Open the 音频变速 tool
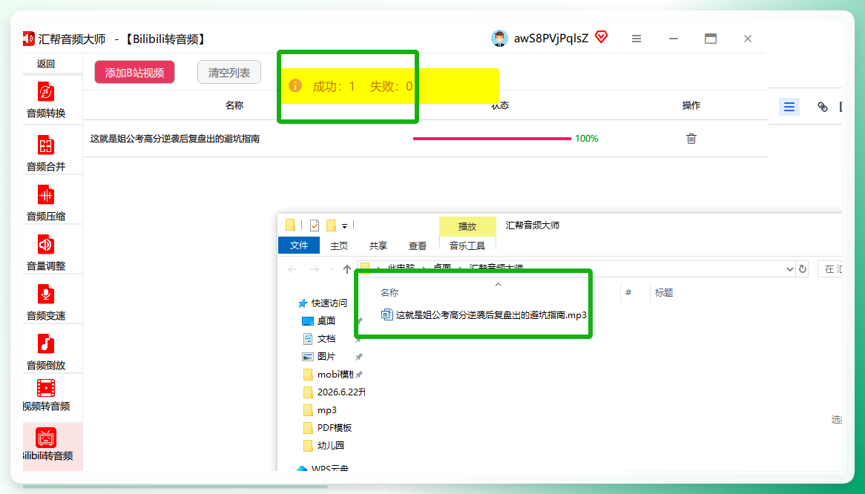 tap(46, 302)
